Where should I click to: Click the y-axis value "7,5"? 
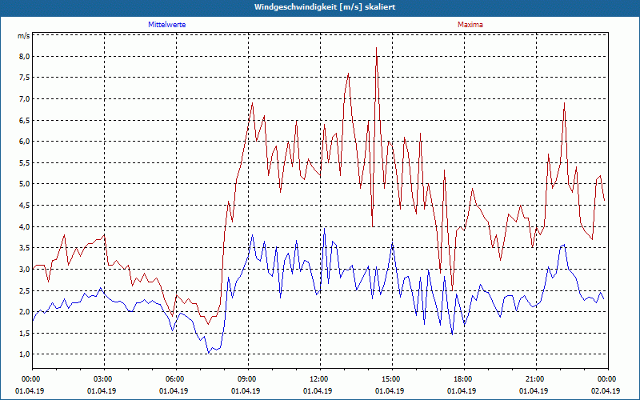click(26, 78)
